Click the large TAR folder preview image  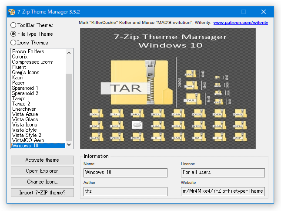tap(137, 82)
